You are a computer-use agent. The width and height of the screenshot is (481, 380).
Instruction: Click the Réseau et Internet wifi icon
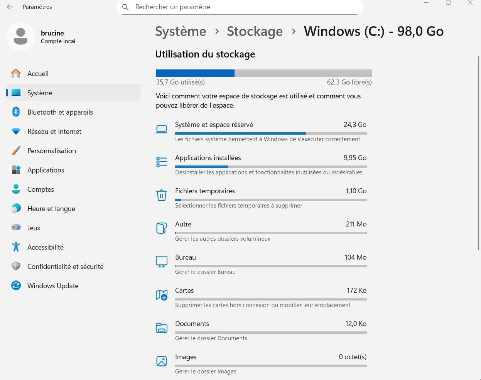(16, 131)
